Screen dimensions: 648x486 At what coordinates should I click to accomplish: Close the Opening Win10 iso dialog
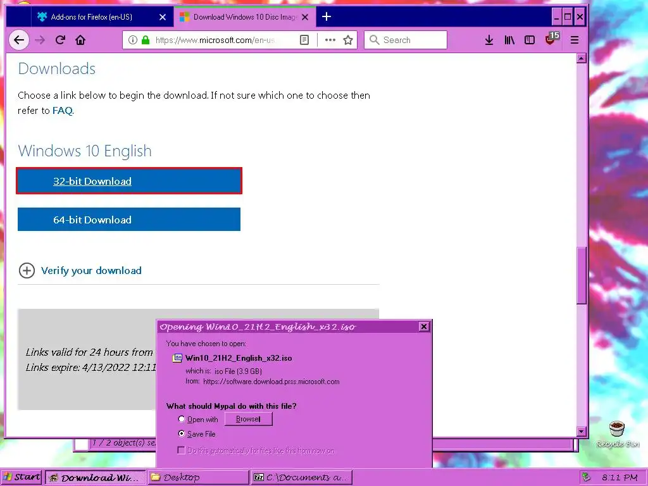point(424,327)
